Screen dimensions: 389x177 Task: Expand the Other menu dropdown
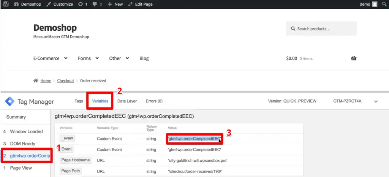coord(127,58)
